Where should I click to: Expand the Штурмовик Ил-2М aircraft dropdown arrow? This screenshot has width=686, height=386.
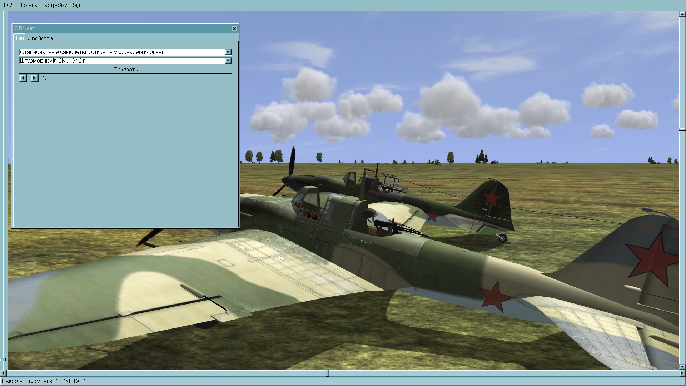228,61
